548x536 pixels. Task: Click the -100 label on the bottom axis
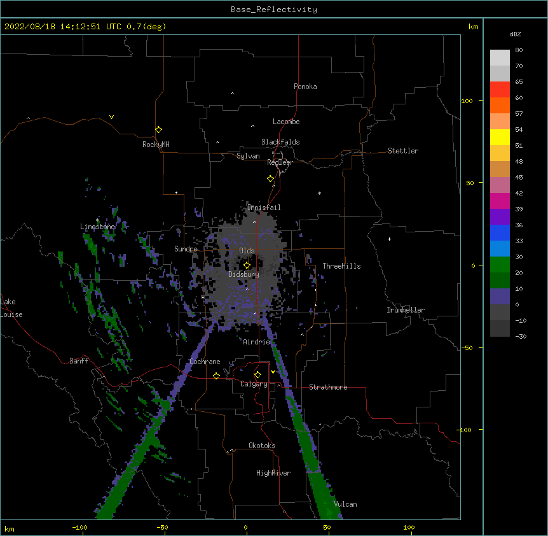(79, 527)
